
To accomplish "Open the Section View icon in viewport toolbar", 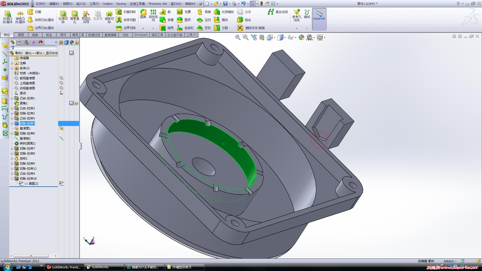I will coord(262,37).
